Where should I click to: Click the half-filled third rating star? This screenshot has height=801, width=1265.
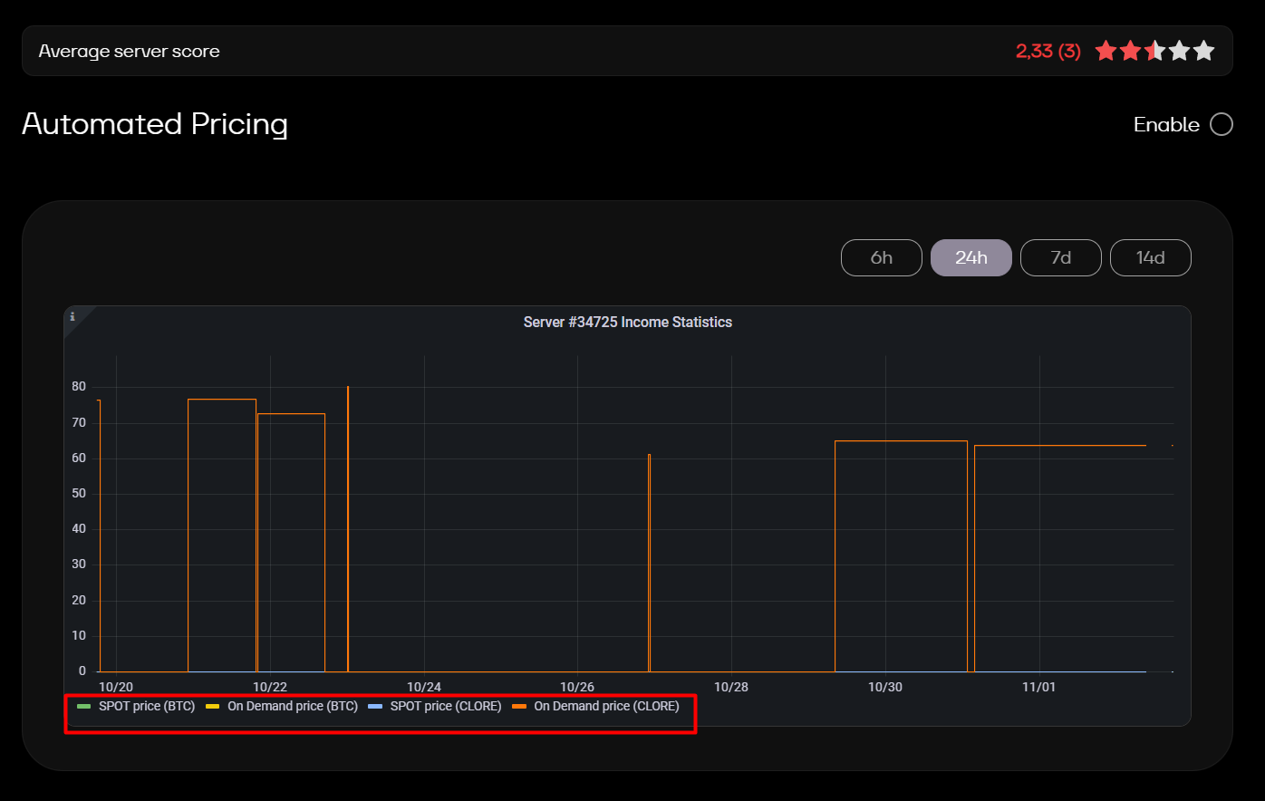[1154, 51]
